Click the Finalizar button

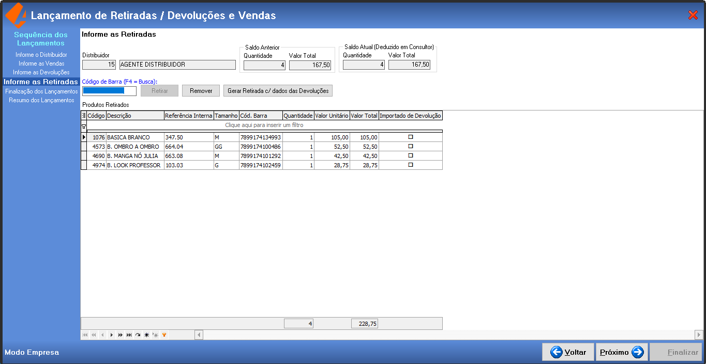[x=675, y=352]
